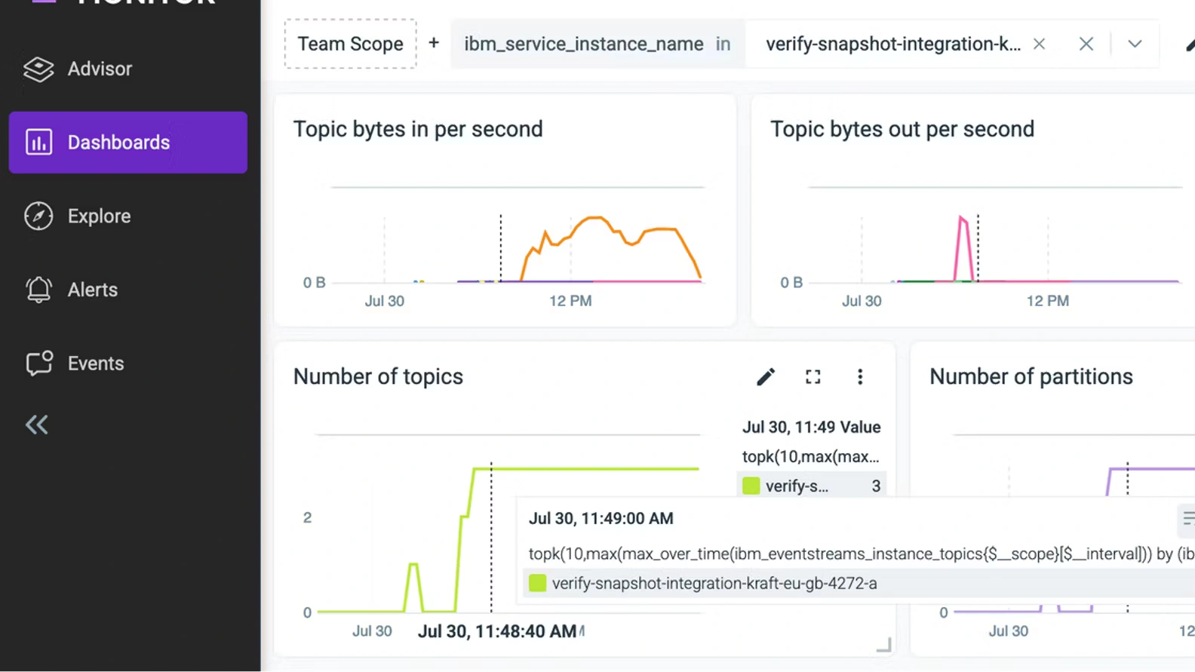Open the Alerts menu item
This screenshot has width=1195, height=672.
tap(93, 290)
